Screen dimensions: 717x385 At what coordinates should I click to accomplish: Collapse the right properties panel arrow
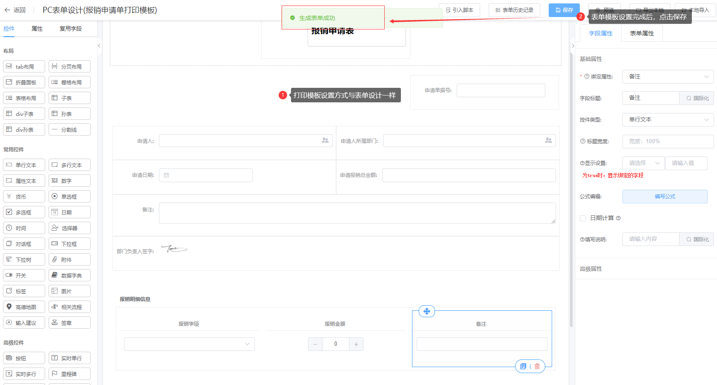tap(573, 46)
